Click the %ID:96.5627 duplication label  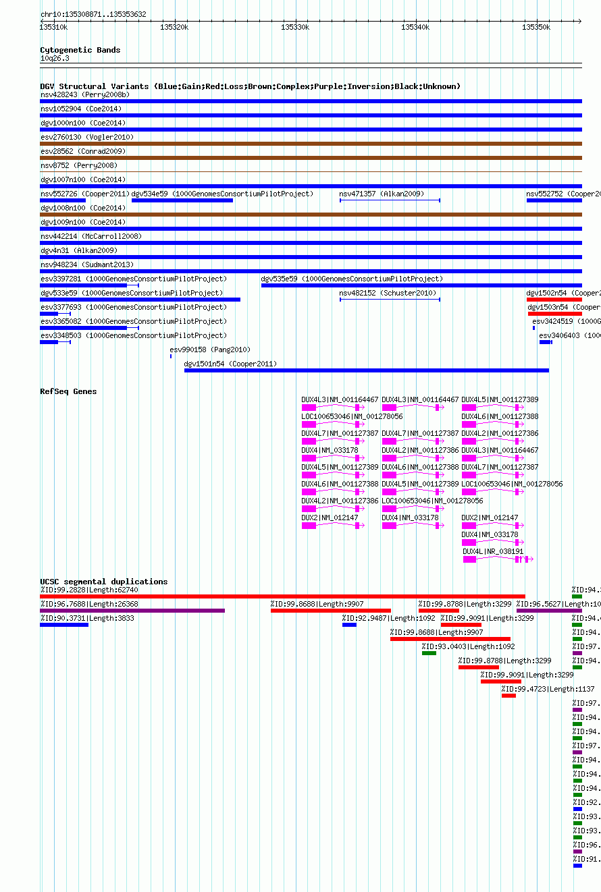click(558, 604)
